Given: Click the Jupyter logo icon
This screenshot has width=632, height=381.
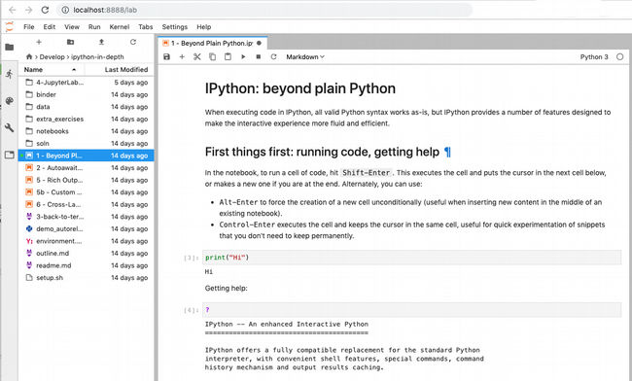Looking at the screenshot, I should 10,27.
